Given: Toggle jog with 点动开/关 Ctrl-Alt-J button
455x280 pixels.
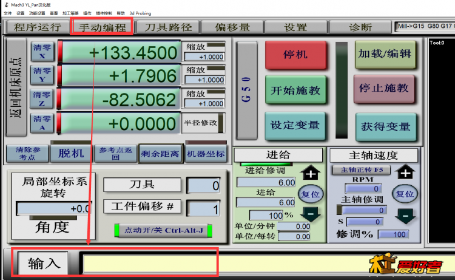Looking at the screenshot, I should (163, 230).
